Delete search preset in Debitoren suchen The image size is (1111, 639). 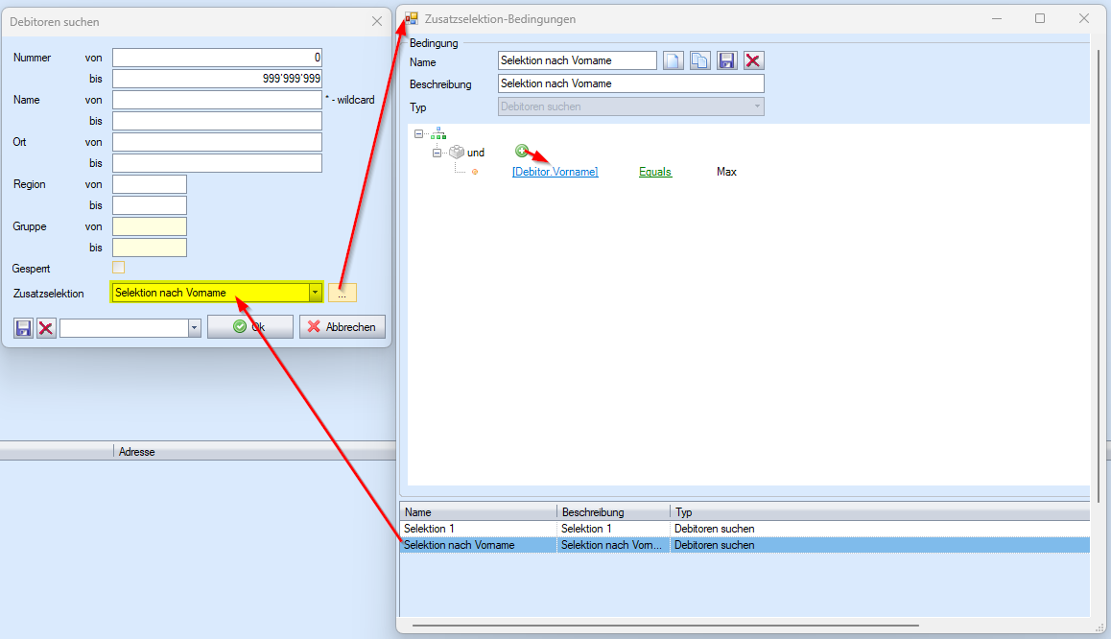click(46, 328)
